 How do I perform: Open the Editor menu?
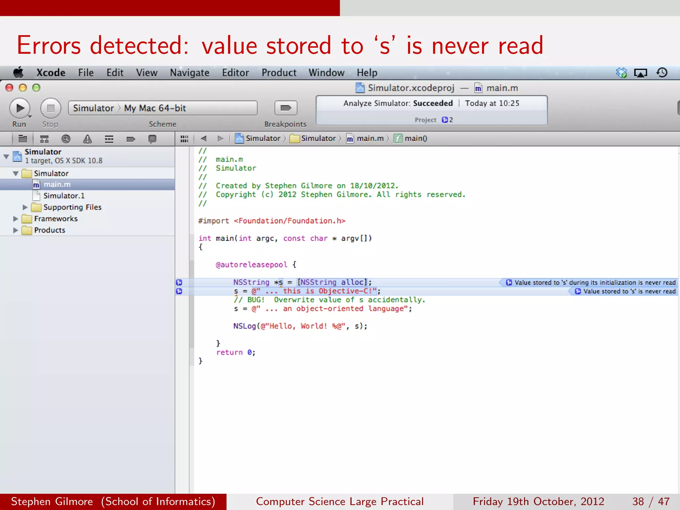[235, 73]
